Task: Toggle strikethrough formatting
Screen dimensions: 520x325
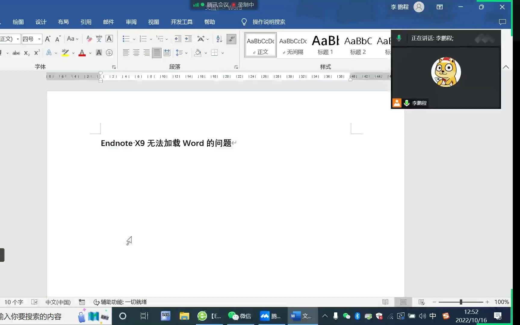Action: [16, 53]
